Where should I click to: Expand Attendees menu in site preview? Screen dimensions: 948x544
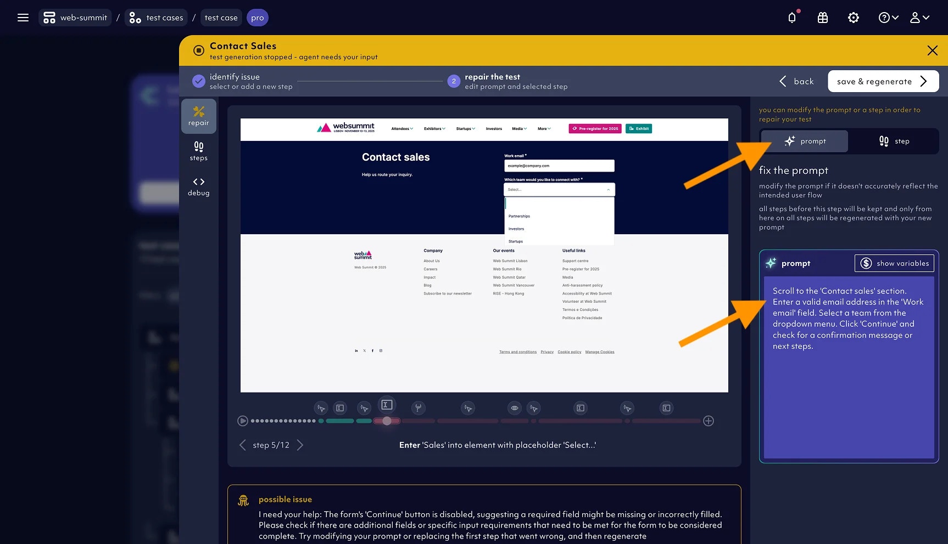[x=402, y=129]
